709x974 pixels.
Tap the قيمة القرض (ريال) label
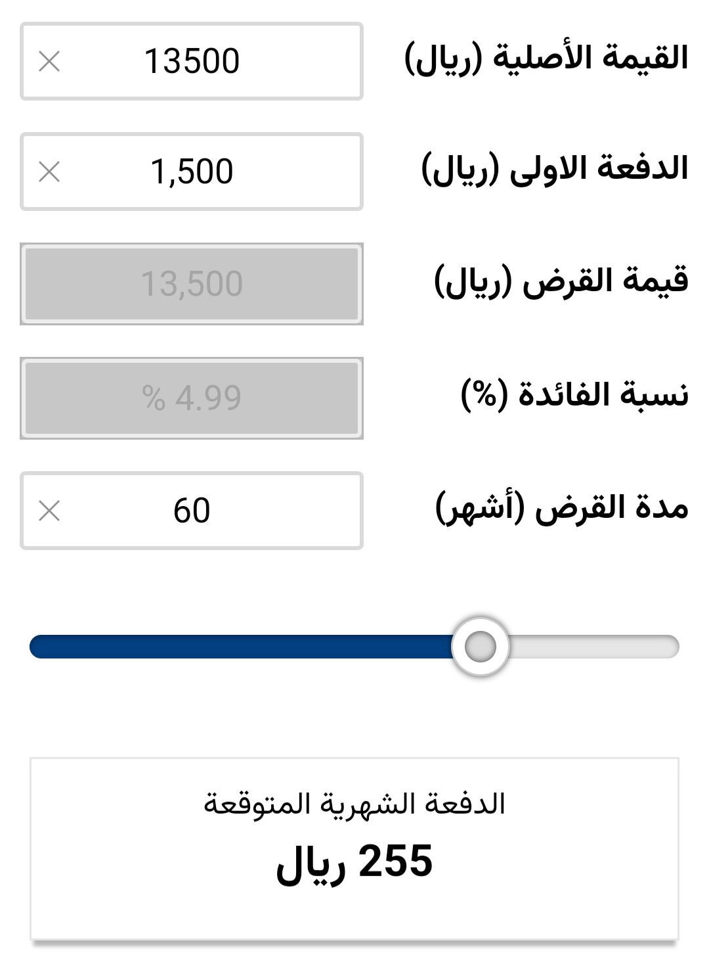pyautogui.click(x=561, y=281)
